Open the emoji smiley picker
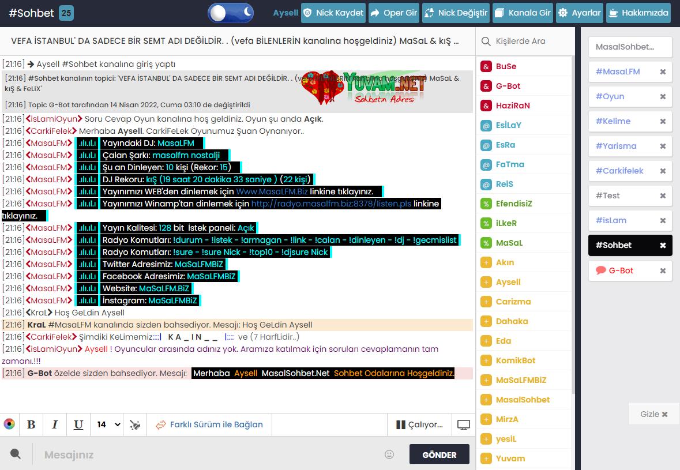The height and width of the screenshot is (470, 680). [x=389, y=454]
